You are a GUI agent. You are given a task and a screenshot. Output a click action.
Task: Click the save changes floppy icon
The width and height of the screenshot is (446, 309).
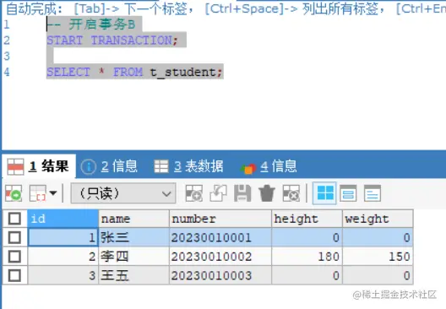pos(242,193)
